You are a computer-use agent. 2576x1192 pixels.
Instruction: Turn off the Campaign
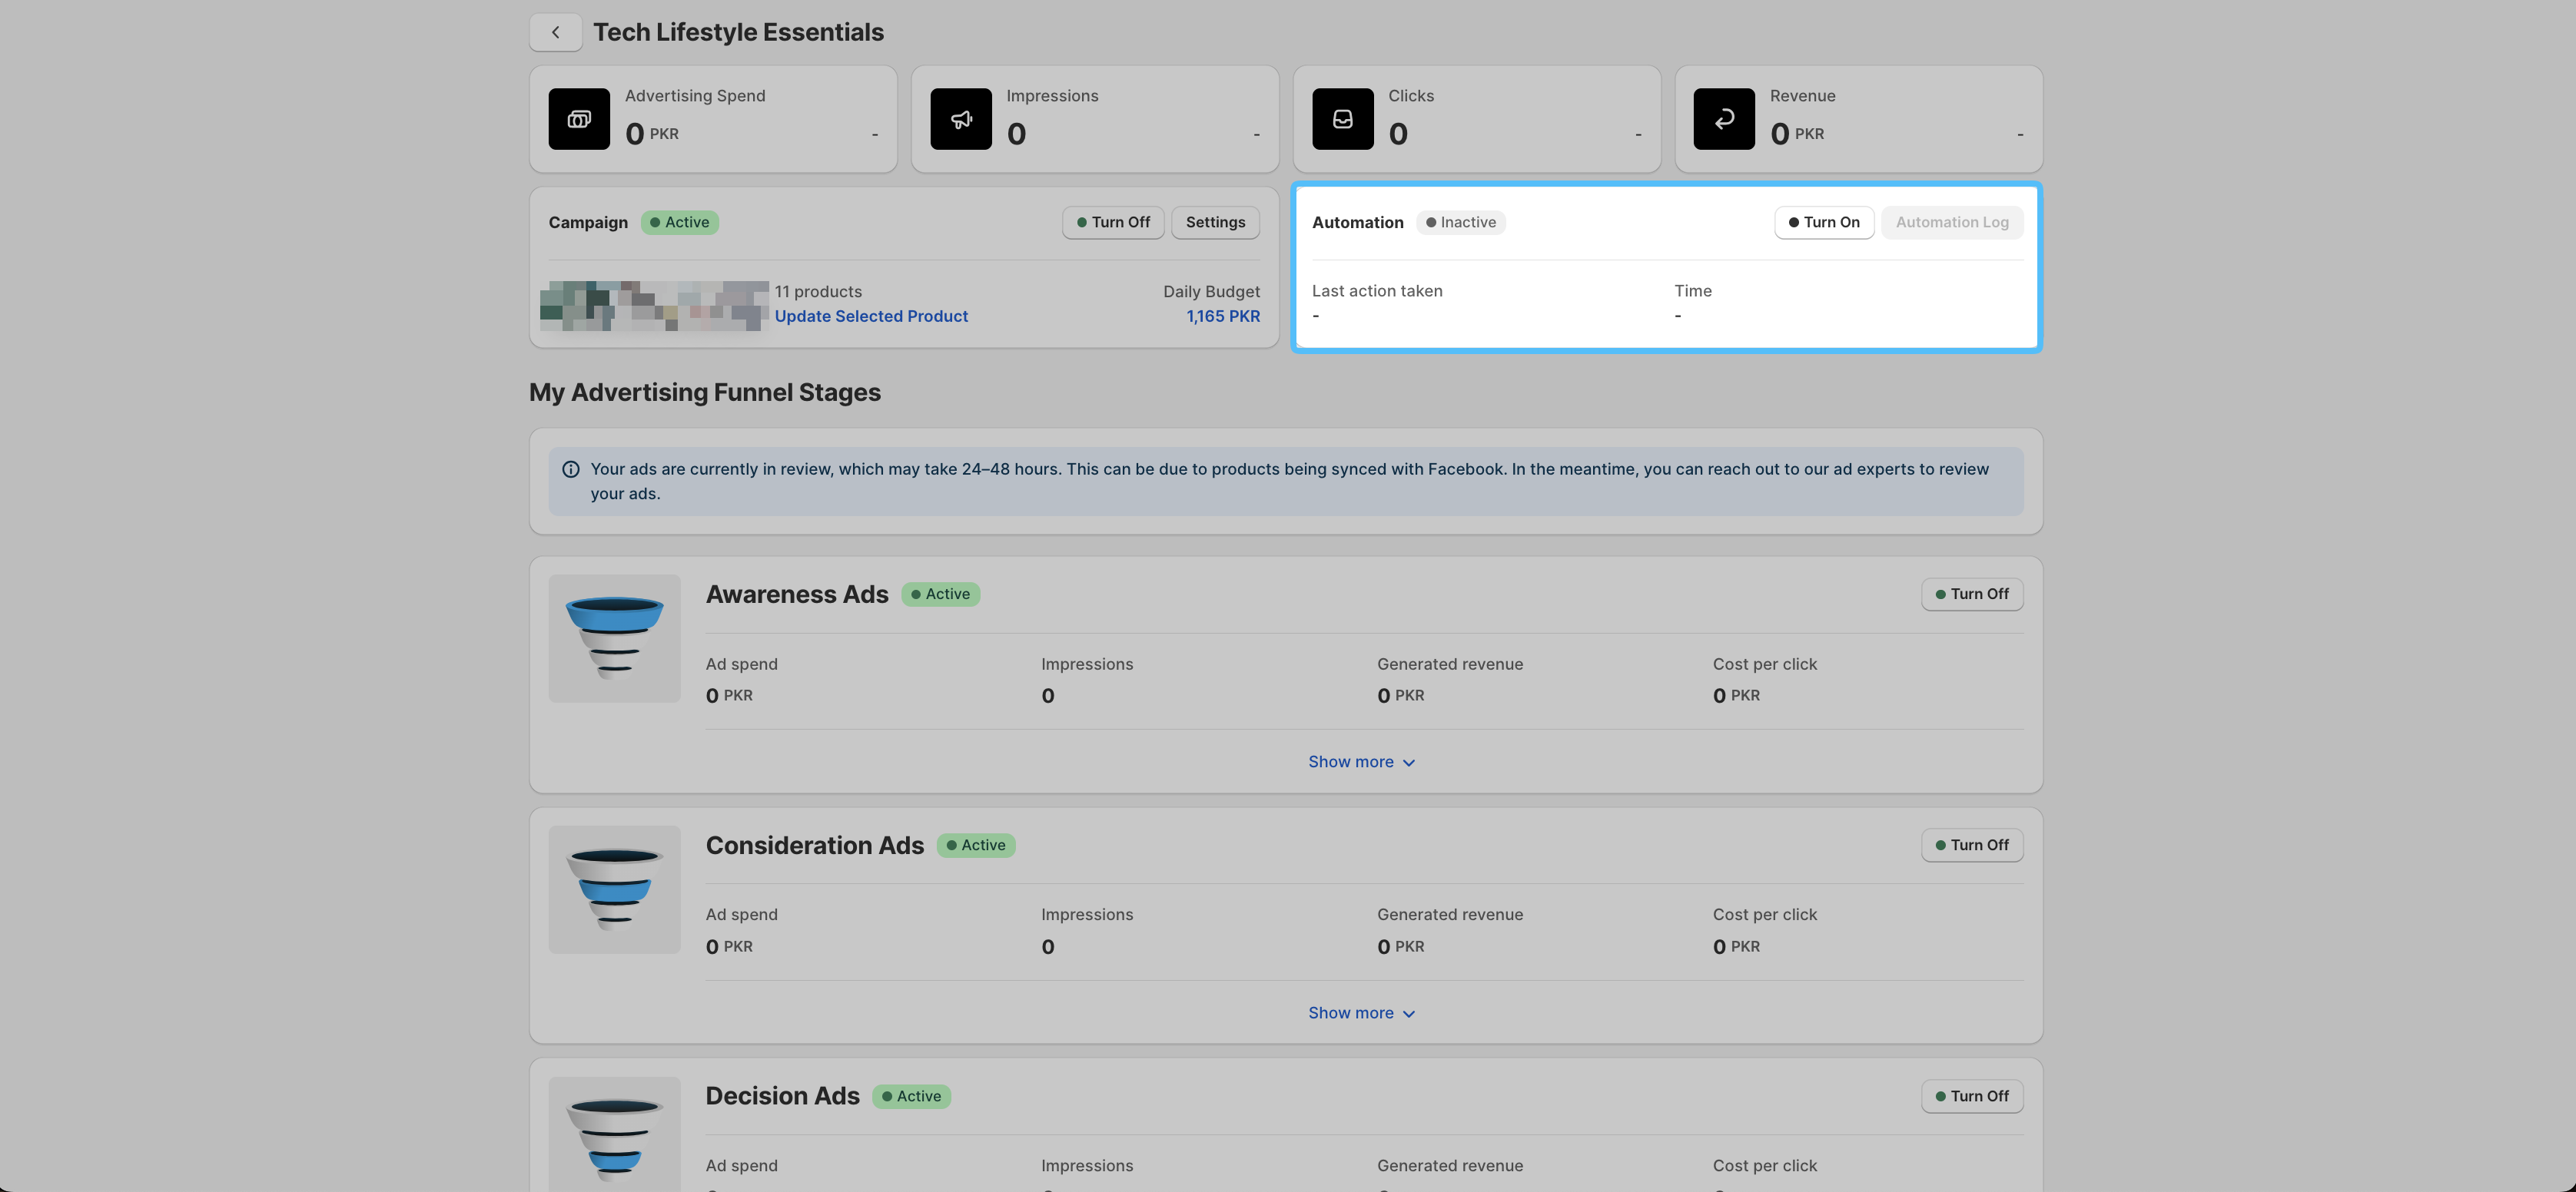click(x=1113, y=223)
